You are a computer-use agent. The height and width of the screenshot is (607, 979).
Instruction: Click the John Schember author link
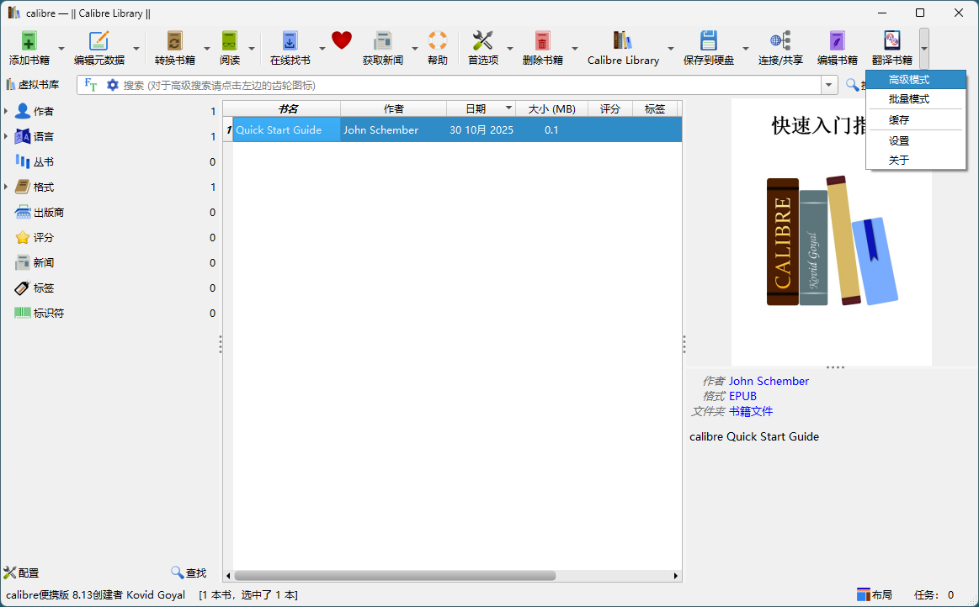pyautogui.click(x=769, y=382)
